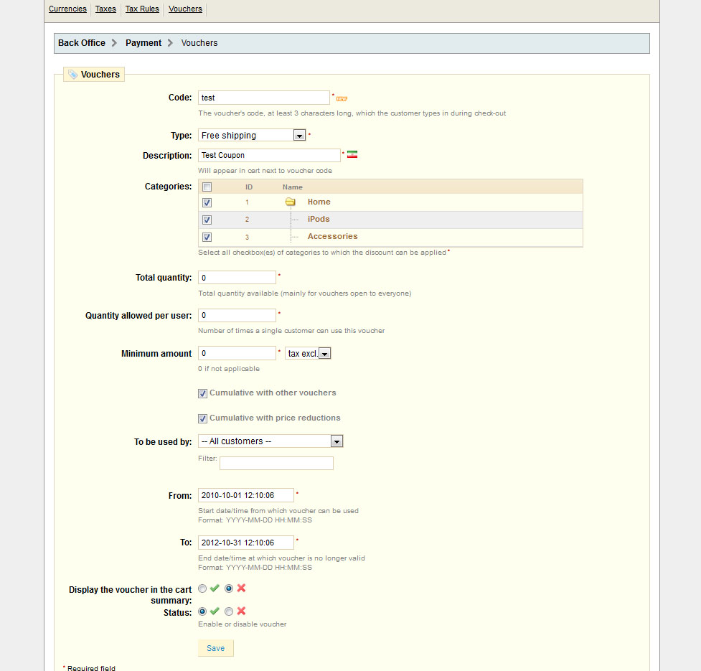Open the Tax Rules tab
Image resolution: width=701 pixels, height=671 pixels.
[142, 9]
